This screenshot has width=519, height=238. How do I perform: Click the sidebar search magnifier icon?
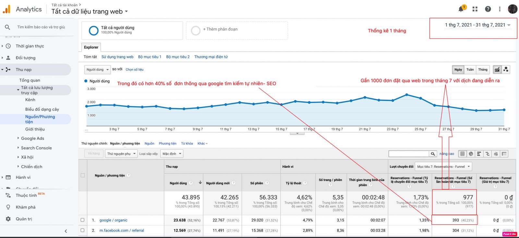pyautogui.click(x=7, y=27)
